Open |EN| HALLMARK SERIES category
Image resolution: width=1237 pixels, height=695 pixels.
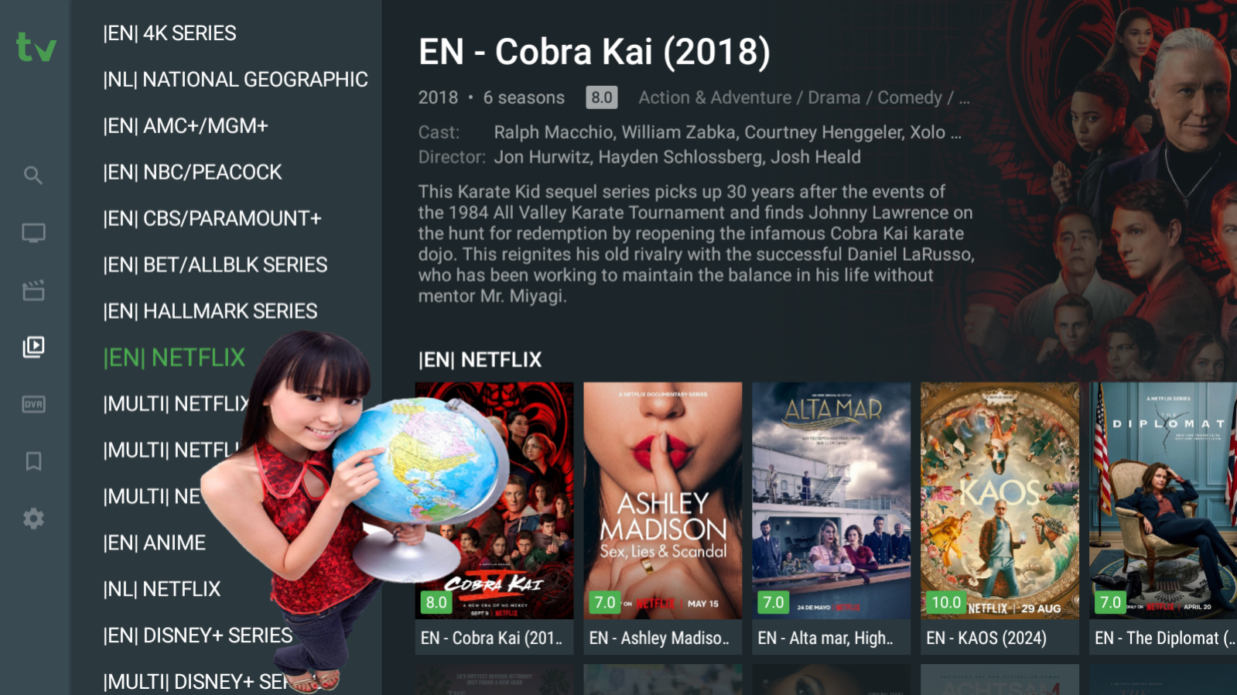coord(210,311)
